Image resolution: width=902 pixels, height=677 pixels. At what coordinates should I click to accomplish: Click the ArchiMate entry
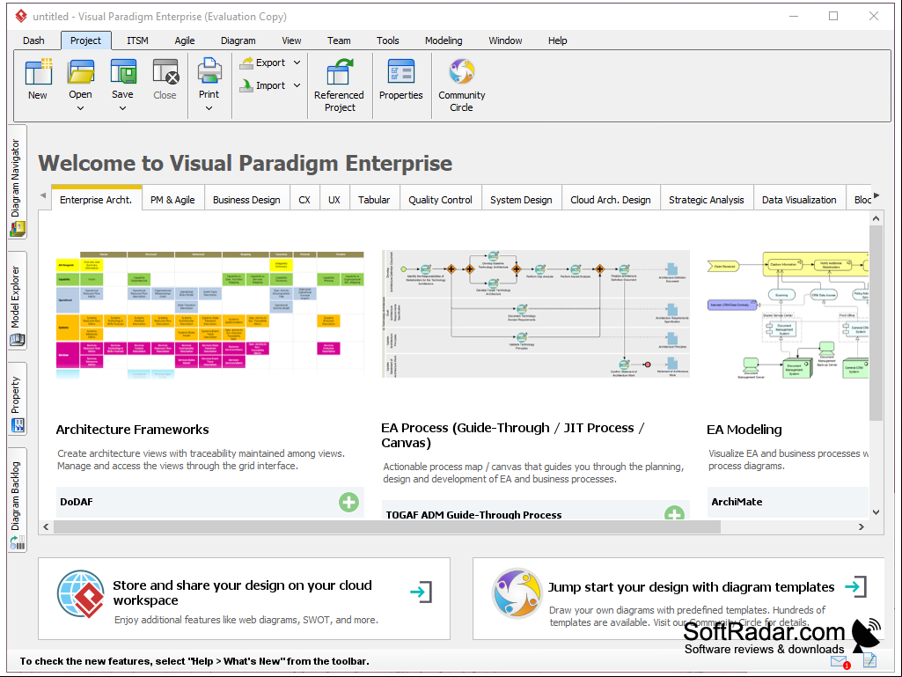click(x=788, y=502)
